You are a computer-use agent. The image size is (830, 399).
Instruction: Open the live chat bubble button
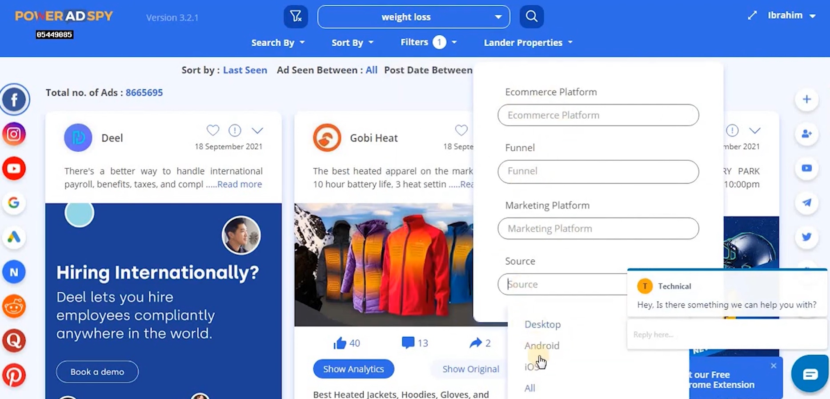(810, 374)
